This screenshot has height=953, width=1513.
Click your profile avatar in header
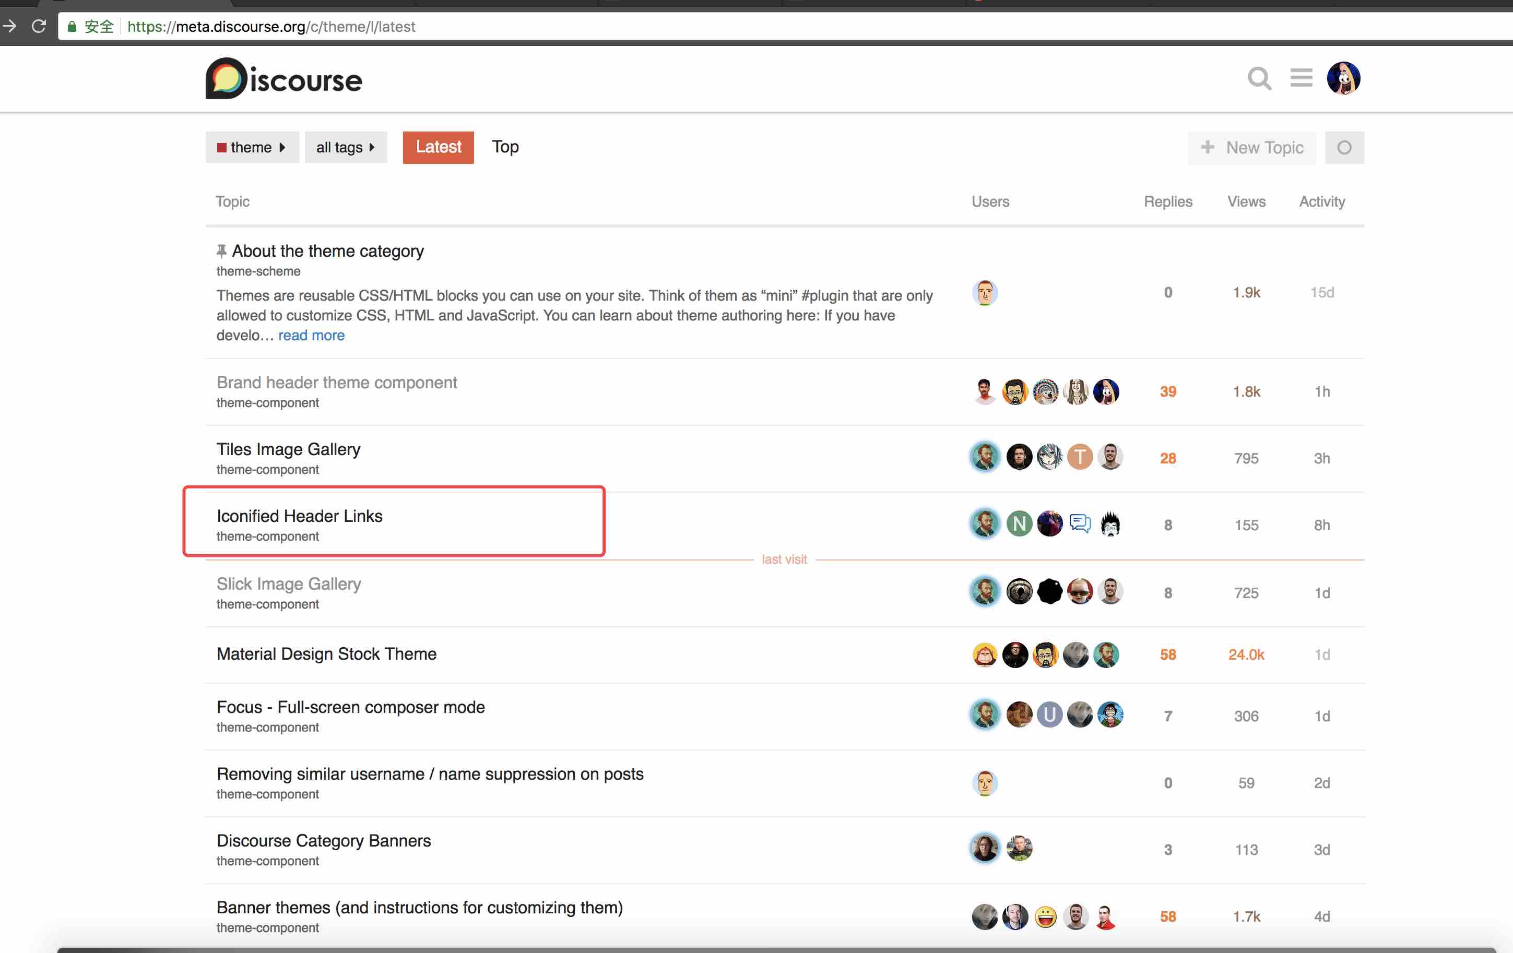click(1343, 78)
